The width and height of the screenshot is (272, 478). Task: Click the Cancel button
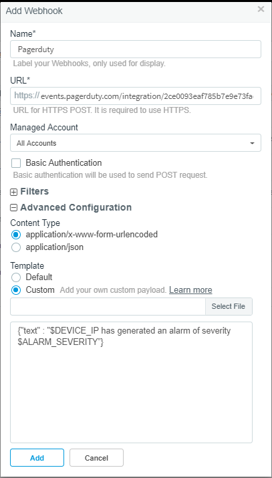coord(96,457)
